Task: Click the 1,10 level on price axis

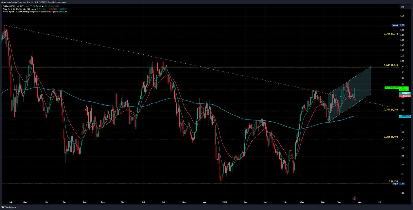Action: click(402, 194)
